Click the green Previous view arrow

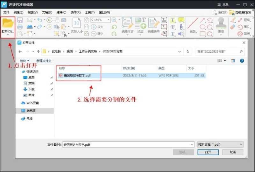pos(49,20)
